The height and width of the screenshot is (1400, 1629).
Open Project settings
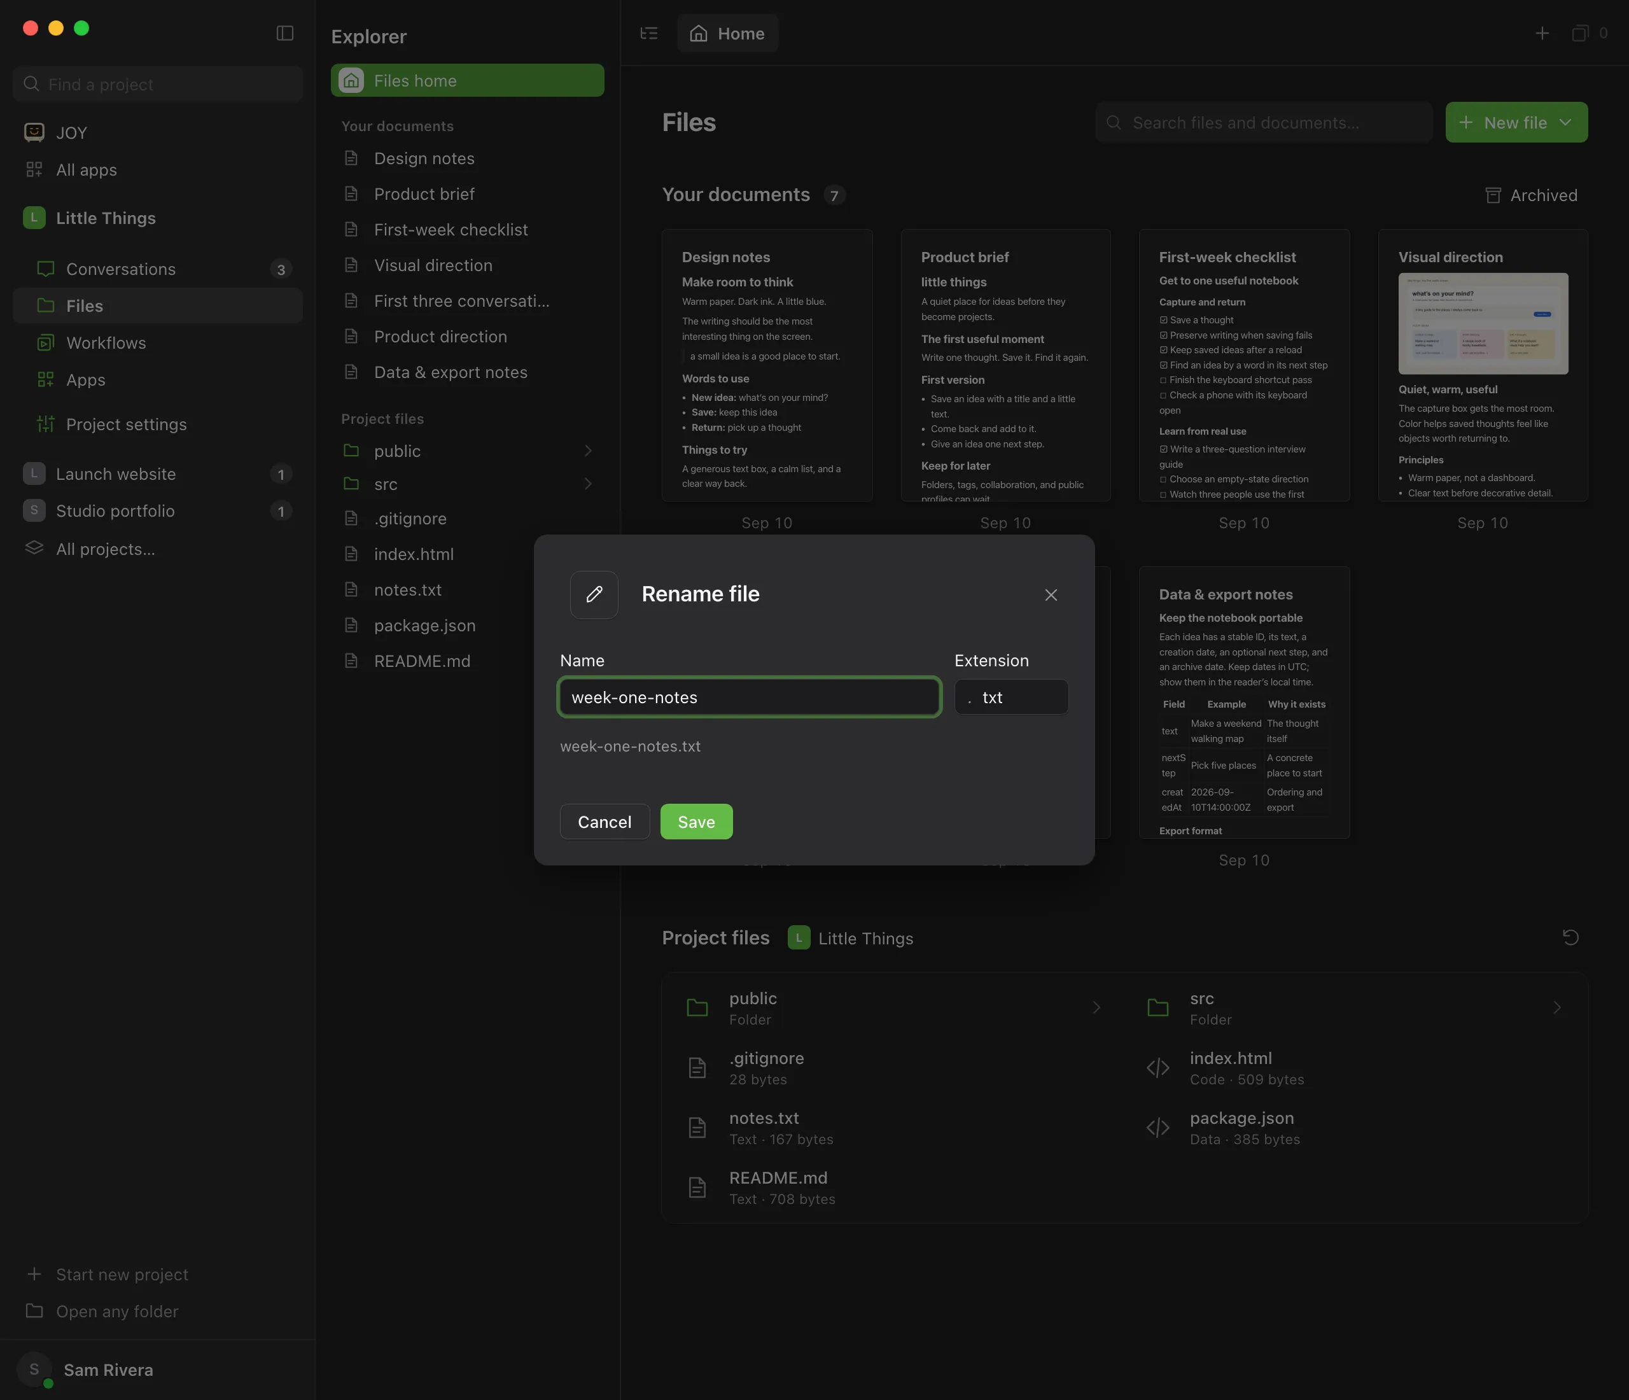pos(157,424)
